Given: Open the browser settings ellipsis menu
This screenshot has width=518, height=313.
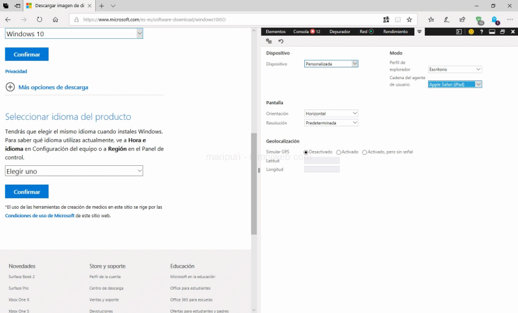Looking at the screenshot, I should click(510, 19).
